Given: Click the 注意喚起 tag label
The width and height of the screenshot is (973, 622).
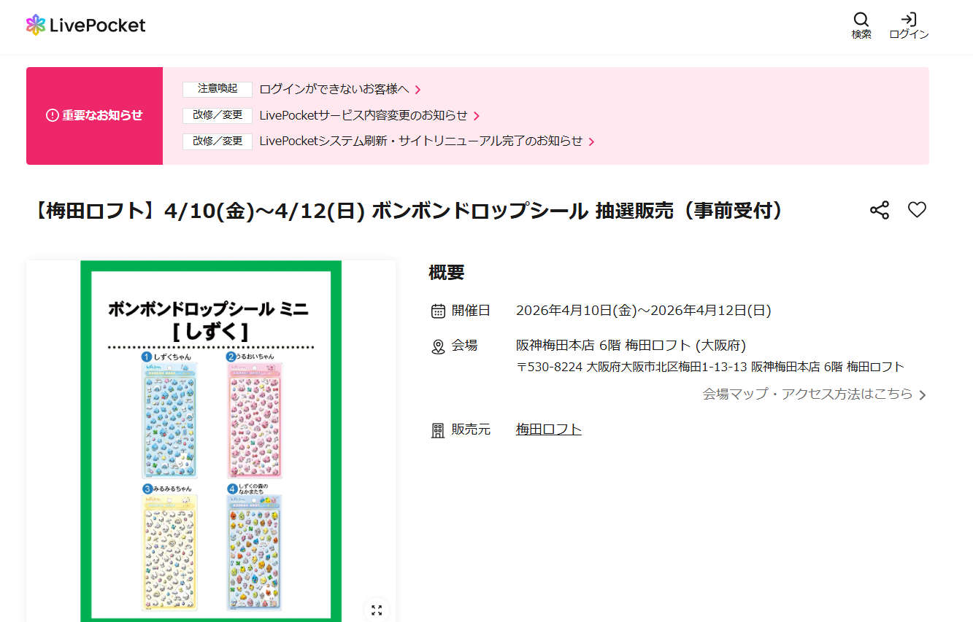Looking at the screenshot, I should [218, 89].
